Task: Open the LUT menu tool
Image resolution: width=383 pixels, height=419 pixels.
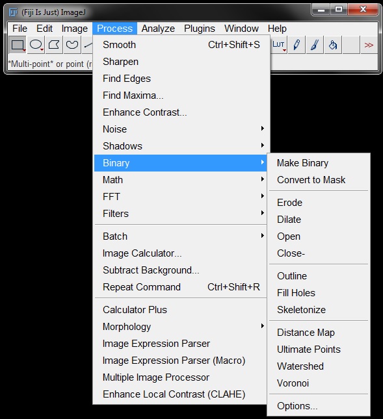Action: click(x=279, y=45)
